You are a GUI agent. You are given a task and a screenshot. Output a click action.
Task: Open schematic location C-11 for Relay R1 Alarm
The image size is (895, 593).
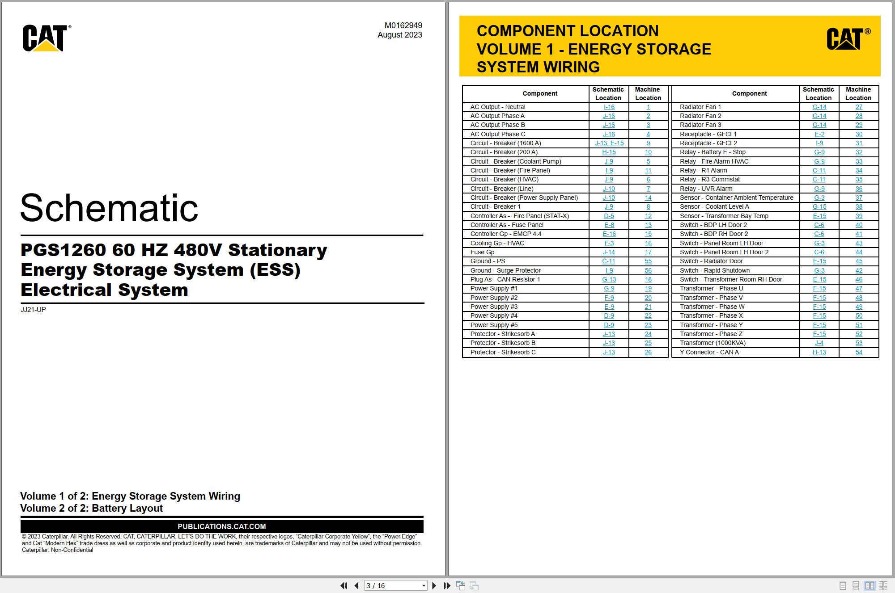[819, 170]
